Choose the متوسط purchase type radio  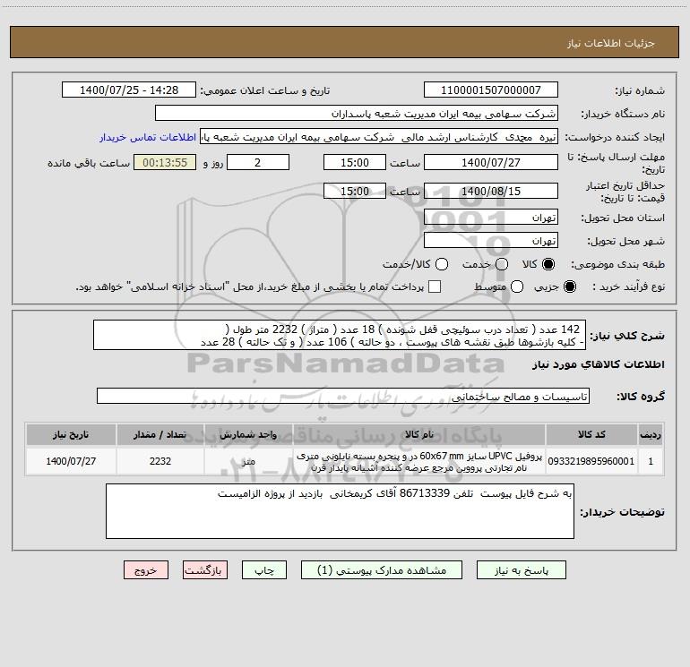(517, 287)
